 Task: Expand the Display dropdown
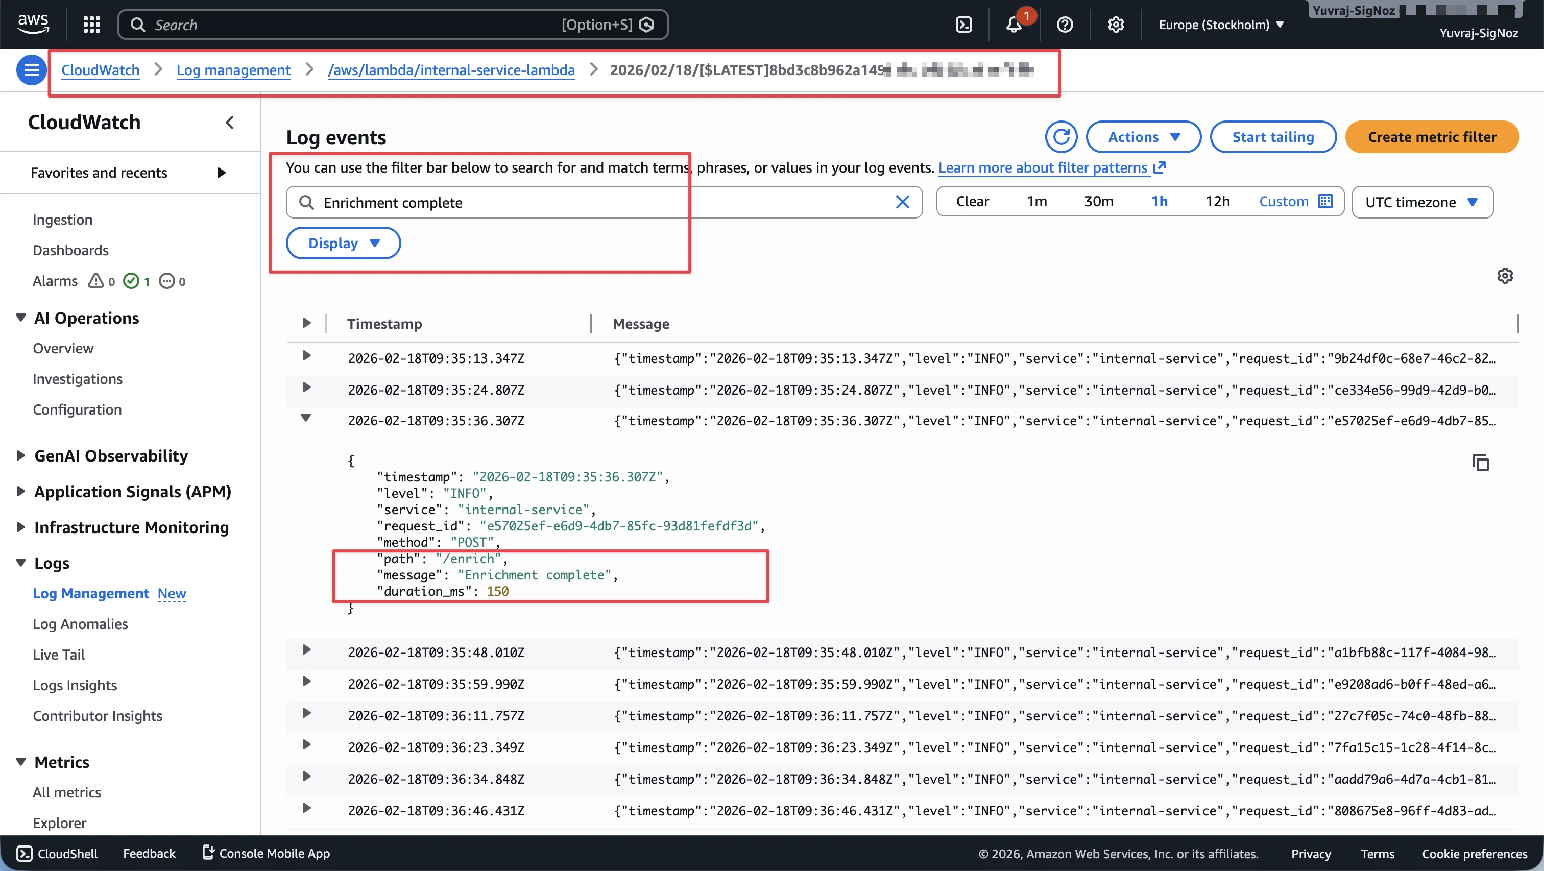[343, 243]
